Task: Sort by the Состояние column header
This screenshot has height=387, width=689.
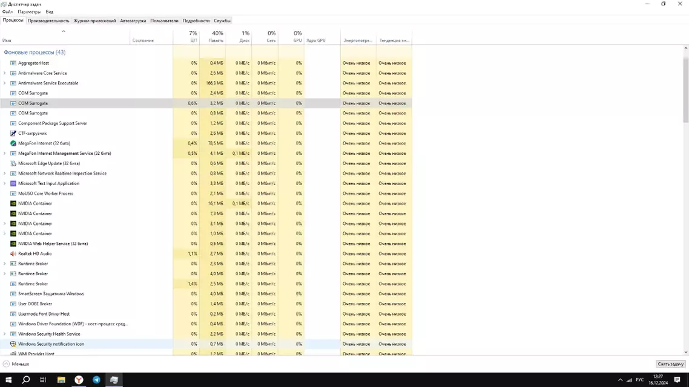Action: tap(151, 36)
